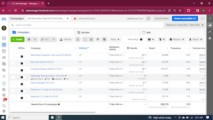The image size is (213, 120).
Task: Click the Discard Drafts button
Action: pyautogui.click(x=162, y=18)
